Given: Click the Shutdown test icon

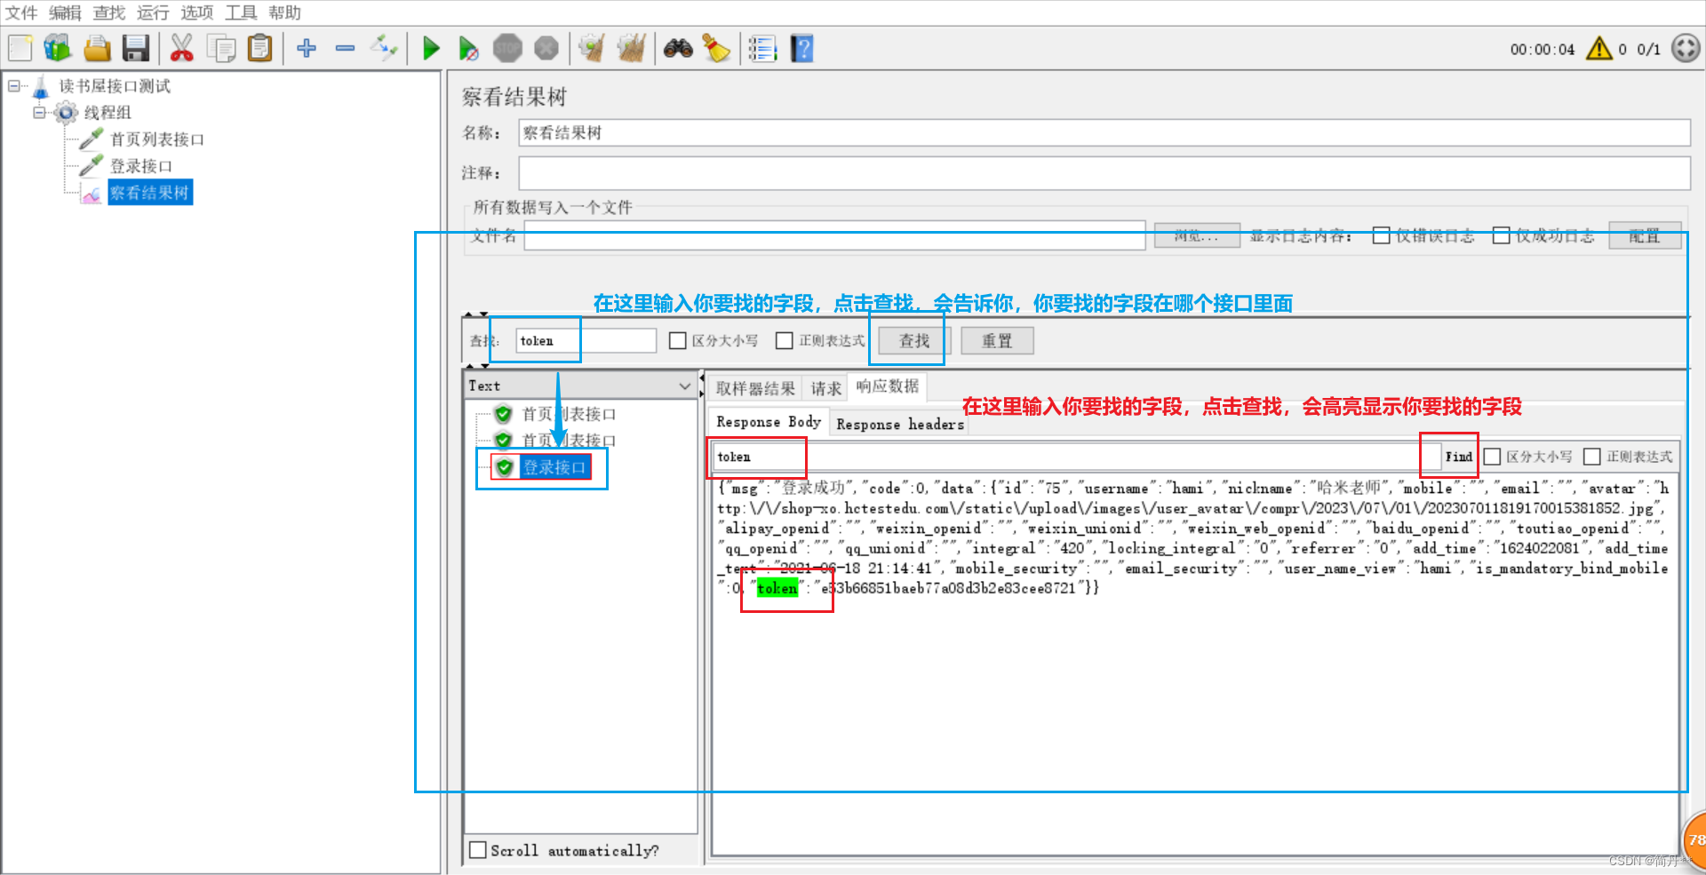Looking at the screenshot, I should click(546, 48).
